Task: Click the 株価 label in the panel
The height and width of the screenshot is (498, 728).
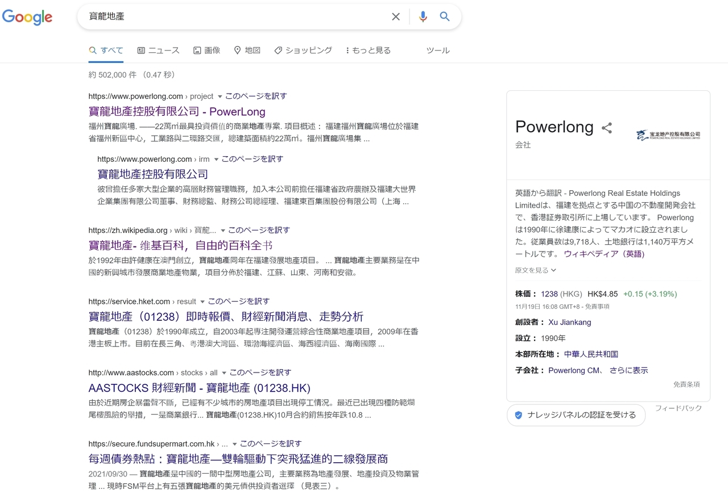Action: tap(526, 294)
